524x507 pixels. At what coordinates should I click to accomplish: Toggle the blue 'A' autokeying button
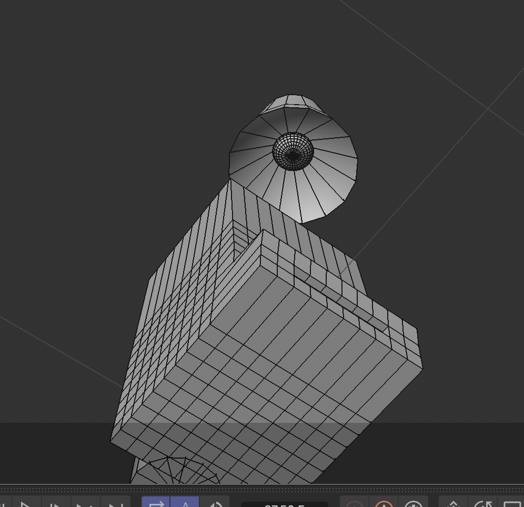tap(185, 504)
